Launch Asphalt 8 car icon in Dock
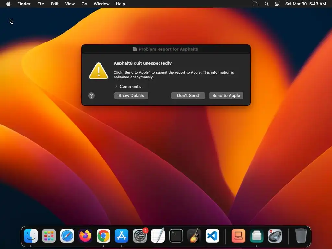This screenshot has height=249, width=332. tap(275, 236)
